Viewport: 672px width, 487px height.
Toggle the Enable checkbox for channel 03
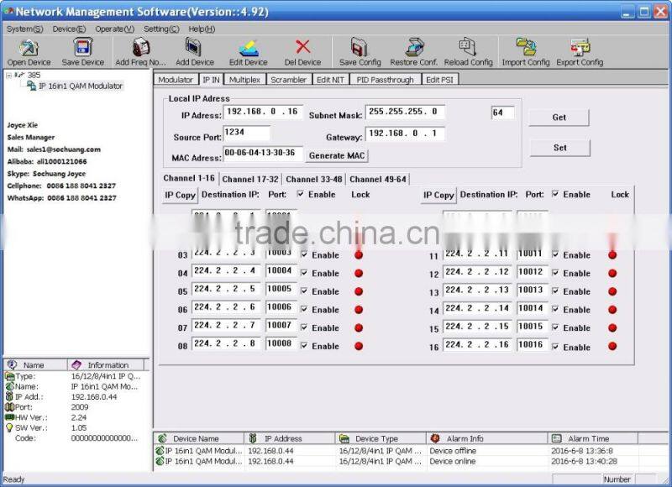coord(304,255)
